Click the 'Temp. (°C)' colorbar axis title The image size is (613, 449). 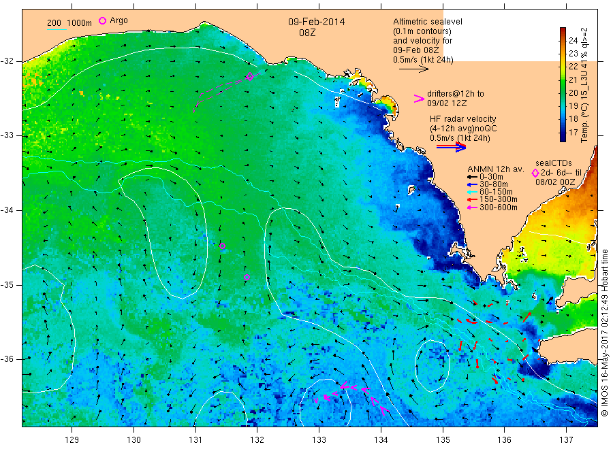584,122
